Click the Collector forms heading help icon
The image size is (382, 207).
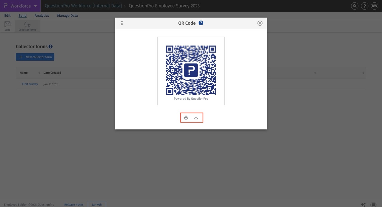pyautogui.click(x=50, y=46)
